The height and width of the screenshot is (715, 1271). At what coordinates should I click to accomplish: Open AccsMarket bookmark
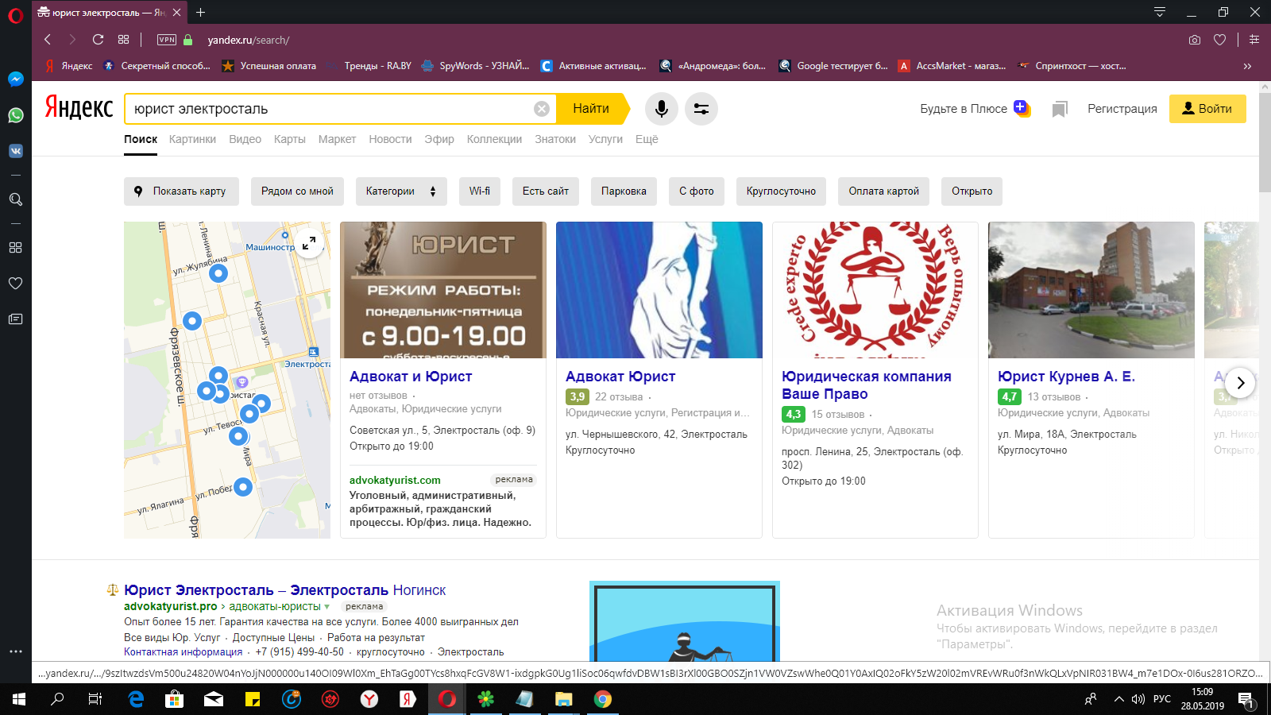(x=952, y=66)
